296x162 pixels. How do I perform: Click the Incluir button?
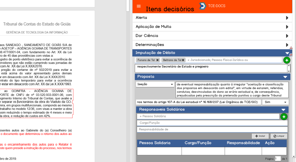point(260,136)
